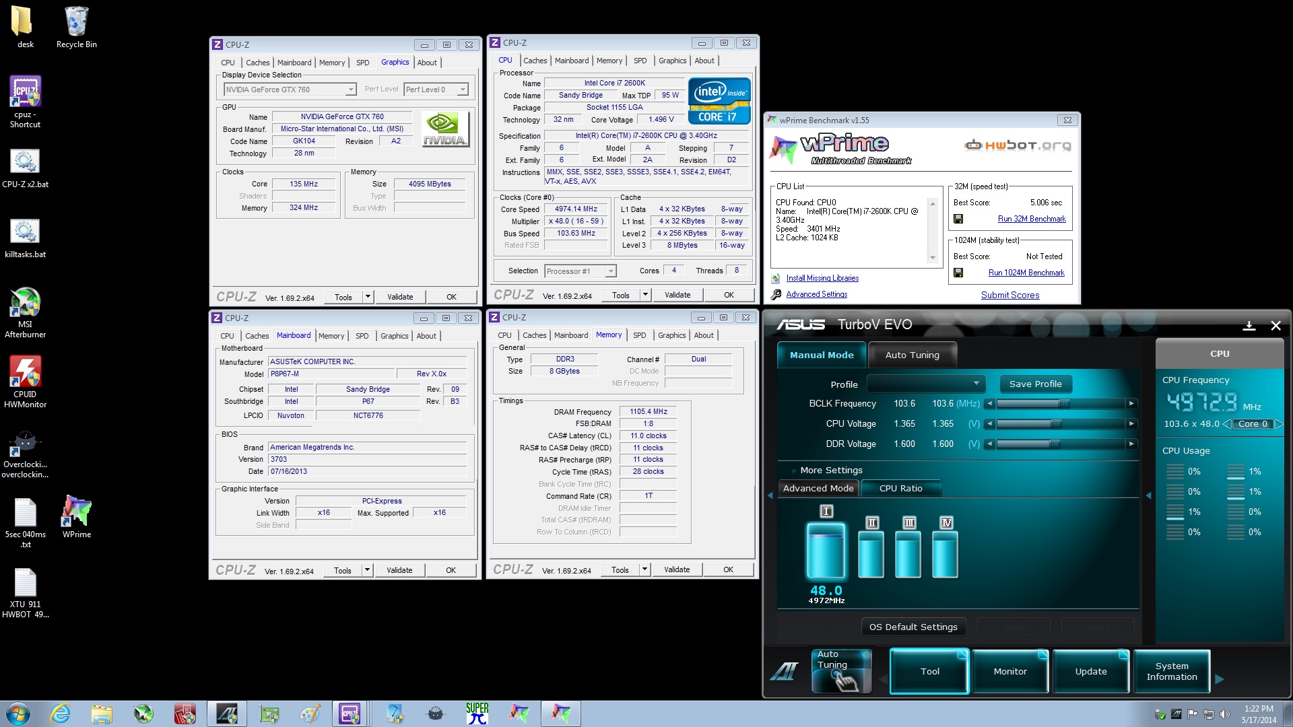This screenshot has height=727, width=1293.
Task: Expand Tools arrow in CPU tab CPU-Z window
Action: 645,295
